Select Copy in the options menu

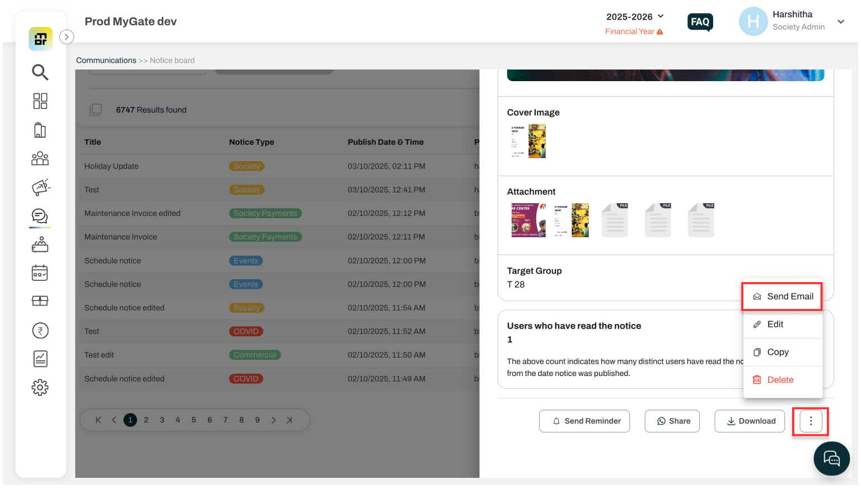(783, 352)
